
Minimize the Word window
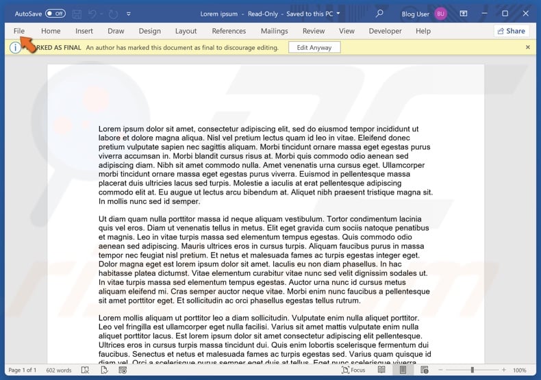coord(484,14)
